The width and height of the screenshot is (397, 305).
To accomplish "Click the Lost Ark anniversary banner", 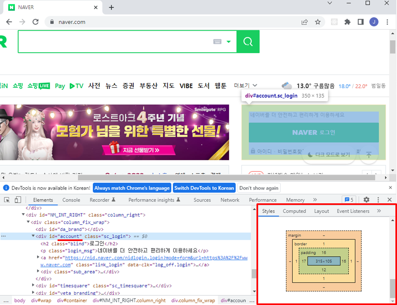I will pyautogui.click(x=114, y=132).
